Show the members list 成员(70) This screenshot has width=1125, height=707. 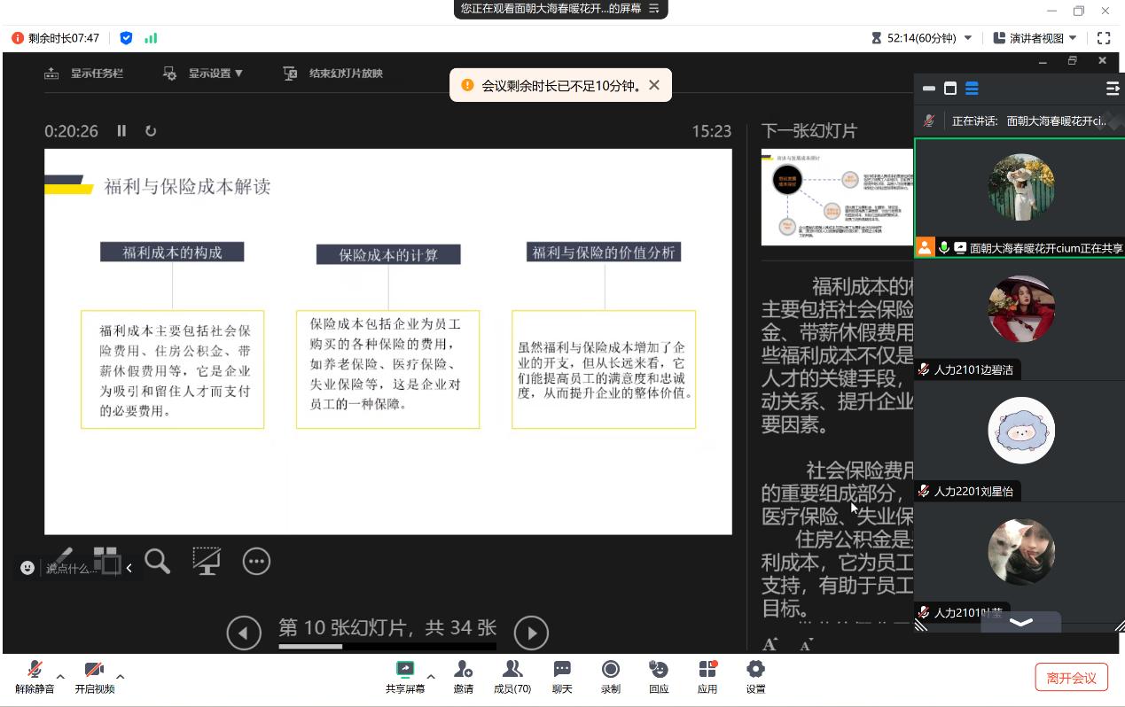pos(512,675)
